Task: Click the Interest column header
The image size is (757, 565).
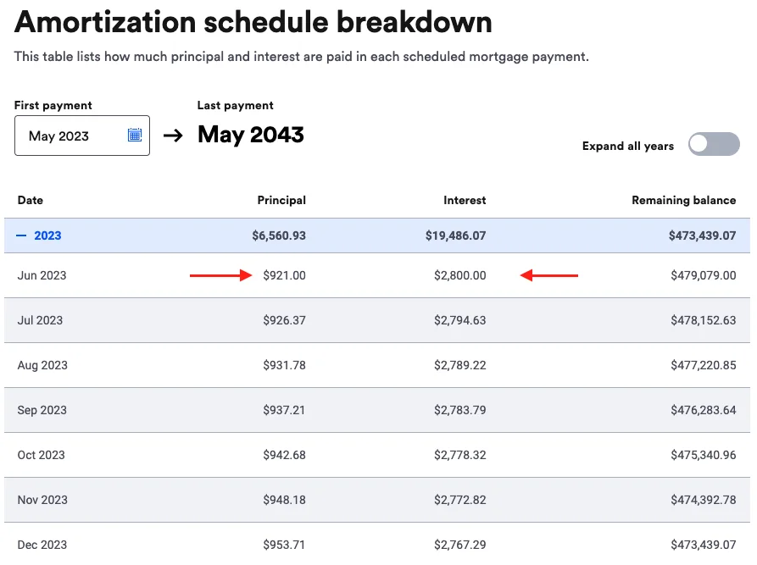Action: pyautogui.click(x=465, y=201)
